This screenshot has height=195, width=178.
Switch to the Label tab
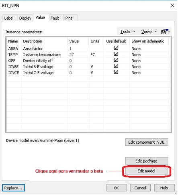tap(9, 18)
